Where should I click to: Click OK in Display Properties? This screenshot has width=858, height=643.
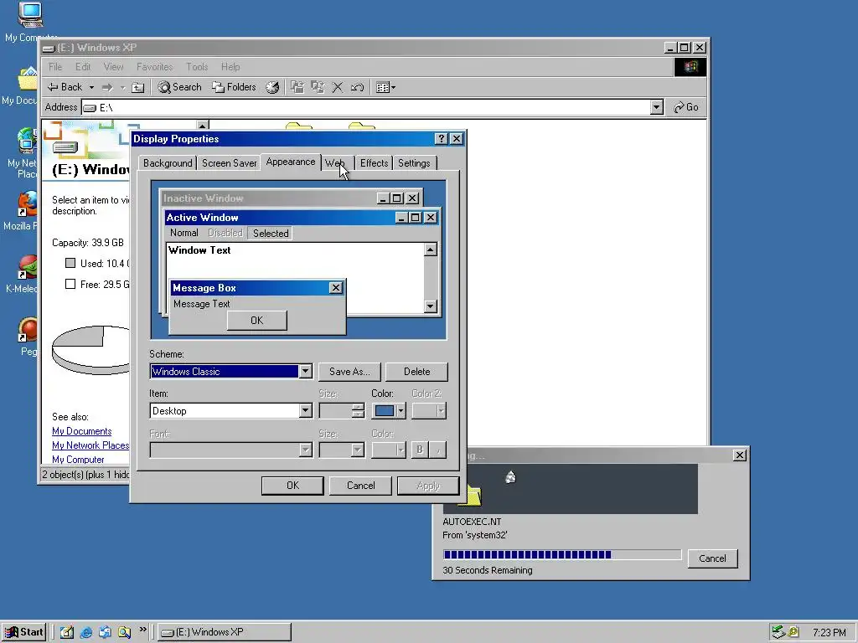tap(292, 486)
